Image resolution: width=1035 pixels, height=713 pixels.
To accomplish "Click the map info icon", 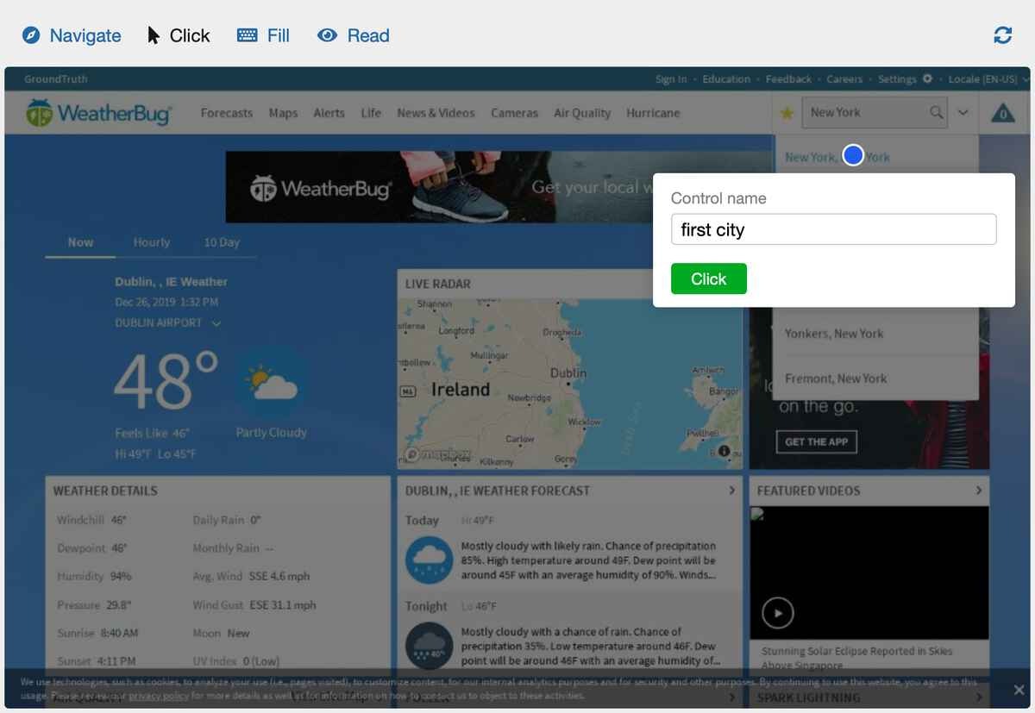I will (724, 451).
